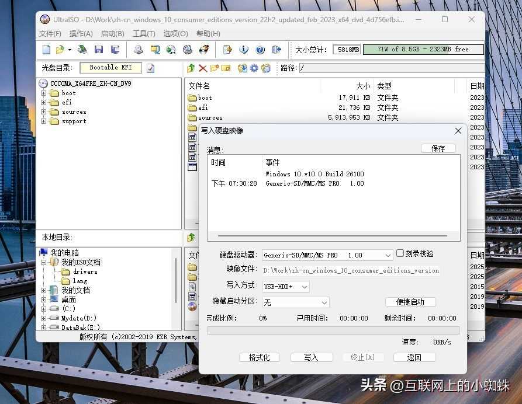Screen dimensions: 522x404
Task: Enable the 刻录校验 checkbox
Action: pos(400,253)
